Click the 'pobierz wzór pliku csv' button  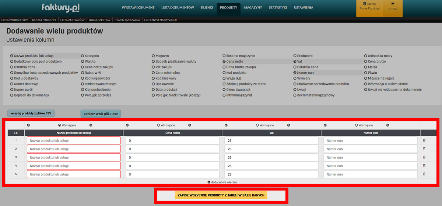click(101, 114)
